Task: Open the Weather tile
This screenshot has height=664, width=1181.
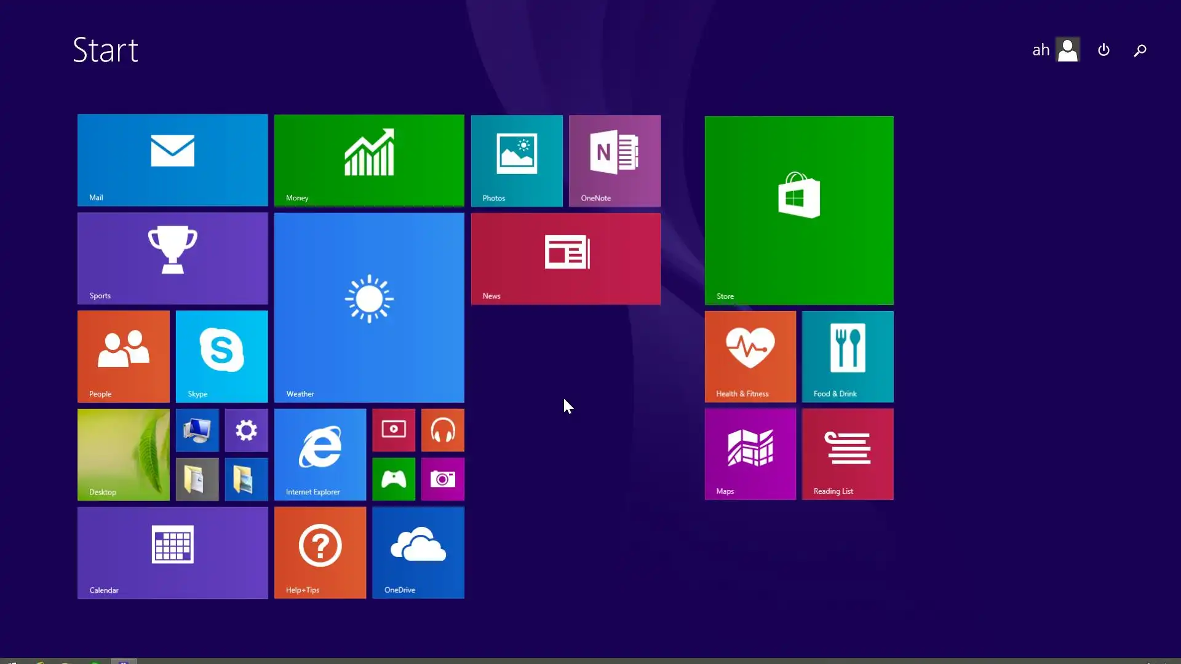Action: pos(369,307)
